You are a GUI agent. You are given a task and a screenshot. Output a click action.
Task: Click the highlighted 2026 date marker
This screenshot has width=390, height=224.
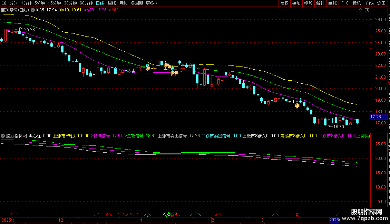click(x=334, y=220)
